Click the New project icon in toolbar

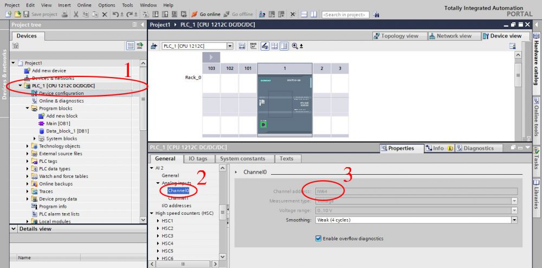click(9, 14)
